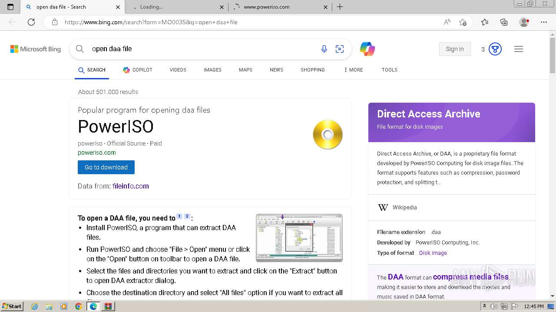Viewport: 556px width, 312px height.
Task: Open Microsoft Edge in taskbar
Action: coord(93,306)
